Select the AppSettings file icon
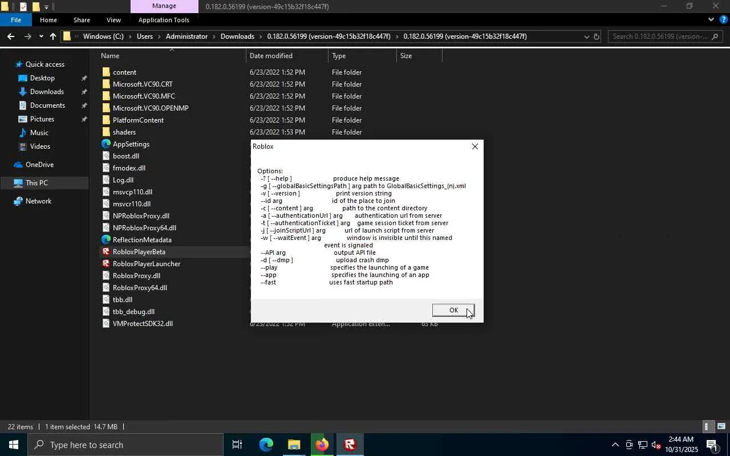 click(x=106, y=144)
